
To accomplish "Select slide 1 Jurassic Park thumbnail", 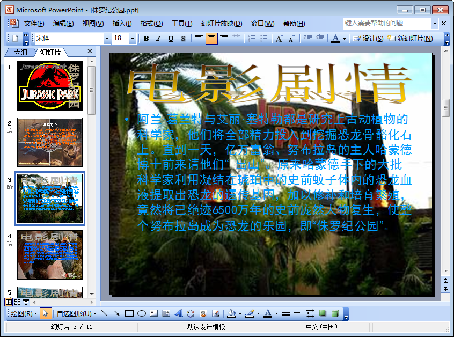I will [50, 86].
